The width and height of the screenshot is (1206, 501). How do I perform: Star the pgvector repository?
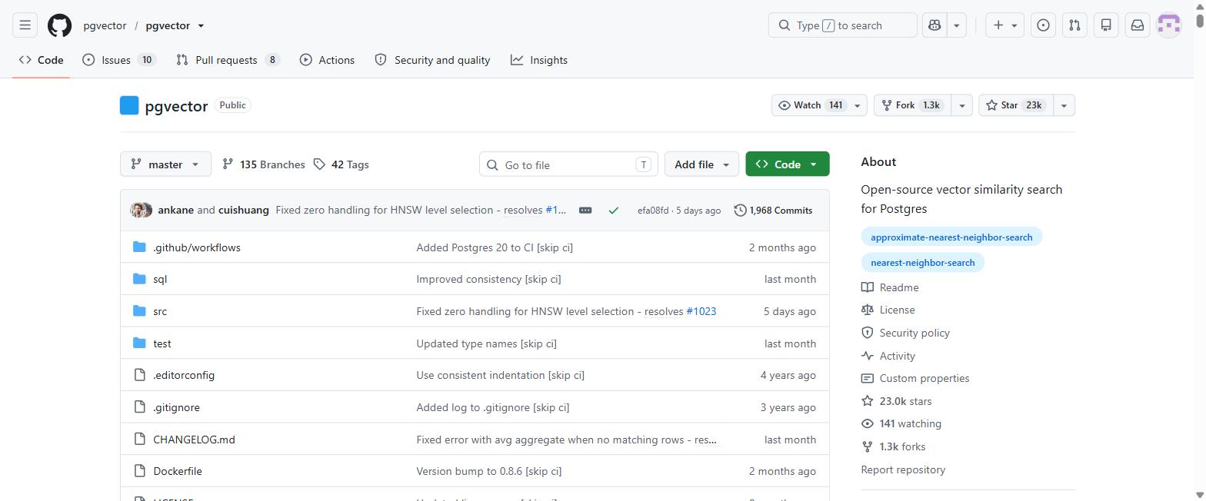click(1015, 105)
